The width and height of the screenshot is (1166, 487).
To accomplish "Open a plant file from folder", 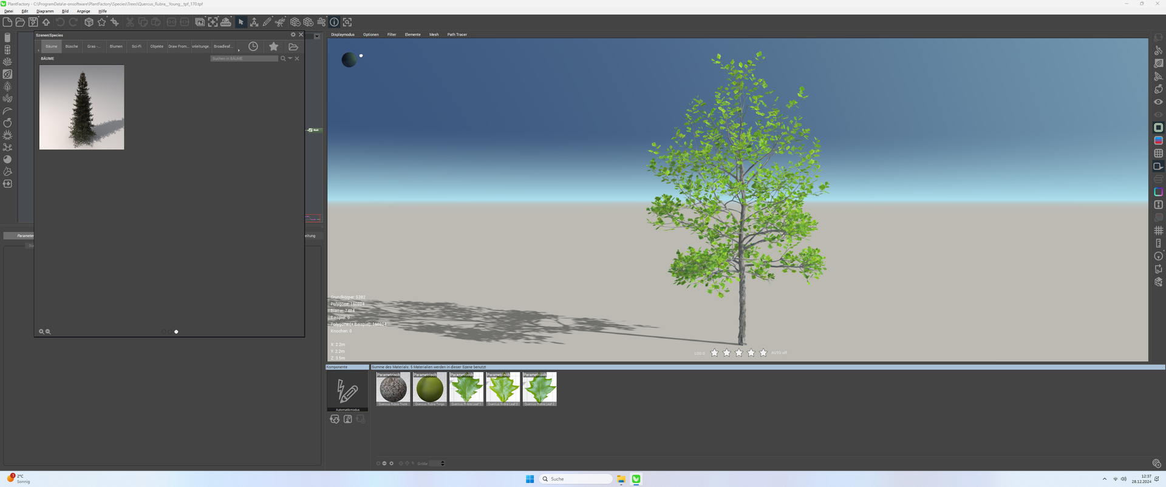I will pyautogui.click(x=20, y=22).
